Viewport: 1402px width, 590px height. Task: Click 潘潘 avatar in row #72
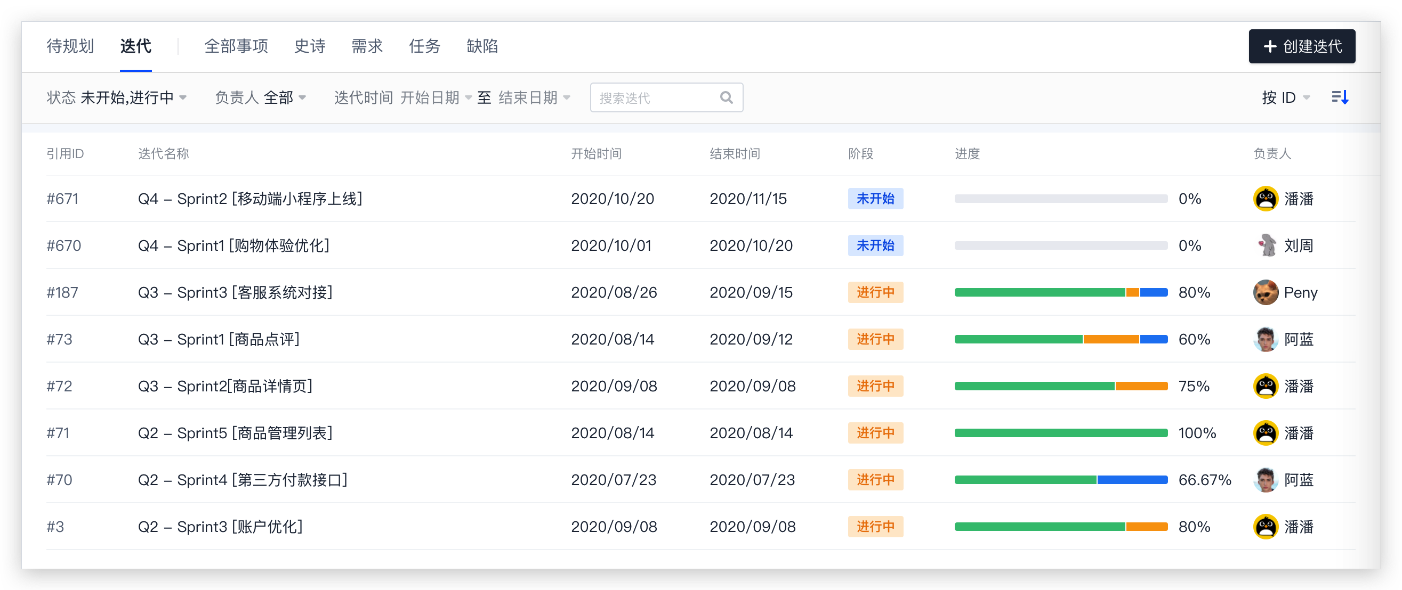point(1266,386)
